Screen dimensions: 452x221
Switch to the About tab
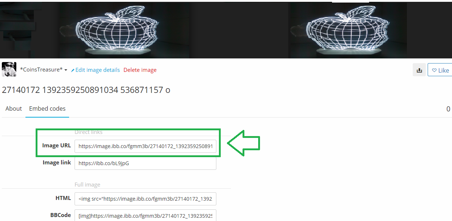point(14,109)
